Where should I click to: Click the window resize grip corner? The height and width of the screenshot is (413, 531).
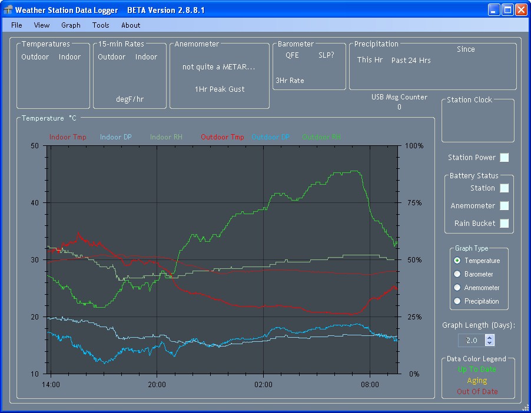coord(525,408)
